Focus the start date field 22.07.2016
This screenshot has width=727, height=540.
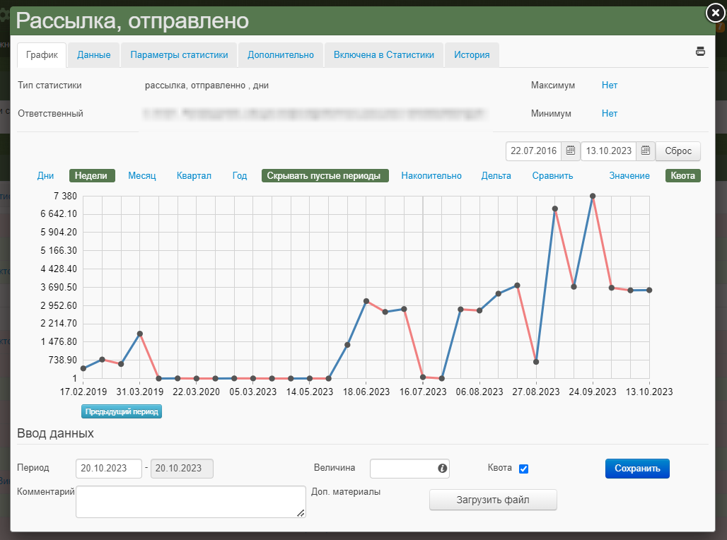click(534, 151)
